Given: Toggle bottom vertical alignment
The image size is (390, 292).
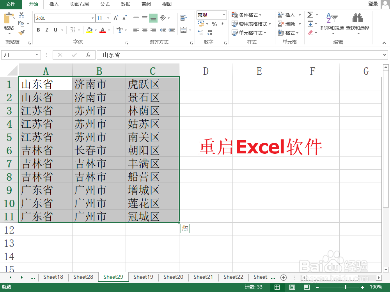Looking at the screenshot, I should (x=153, y=18).
